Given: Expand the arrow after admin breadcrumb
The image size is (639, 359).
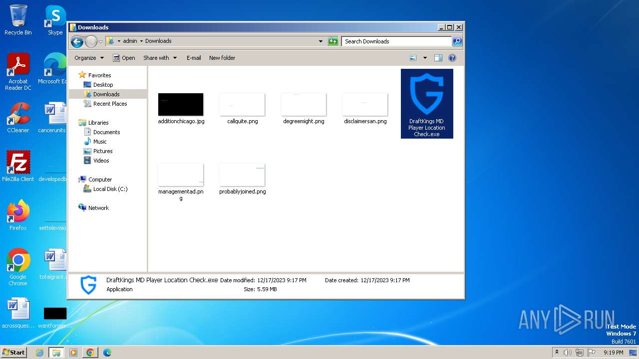Looking at the screenshot, I should click(x=141, y=41).
